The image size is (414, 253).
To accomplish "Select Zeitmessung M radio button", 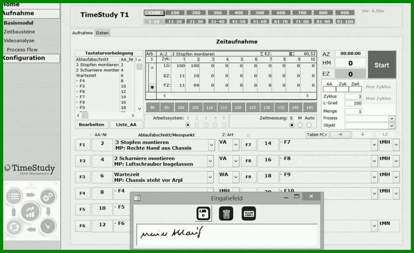I will pos(300,125).
